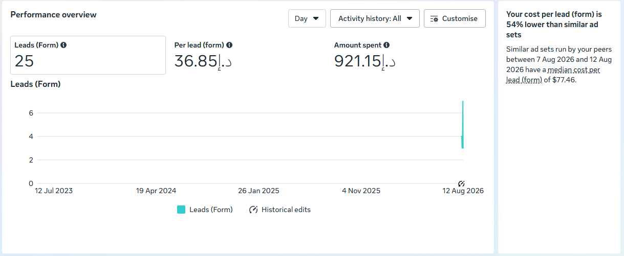The image size is (624, 256).
Task: Select the Leads (Form) metric card
Action: pyautogui.click(x=88, y=55)
